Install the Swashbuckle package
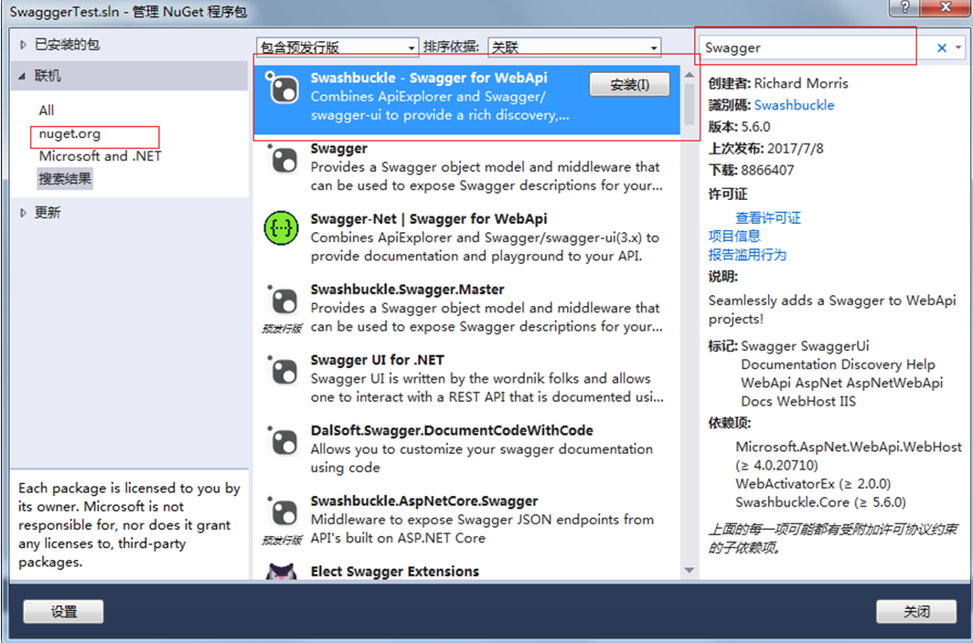 tap(629, 84)
